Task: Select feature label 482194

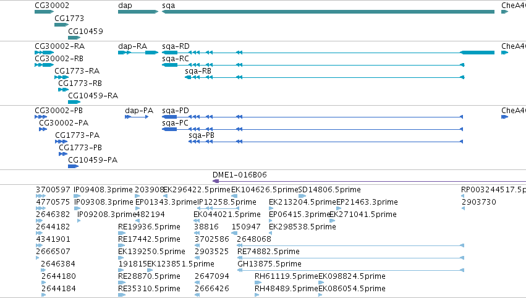Action: [150, 214]
